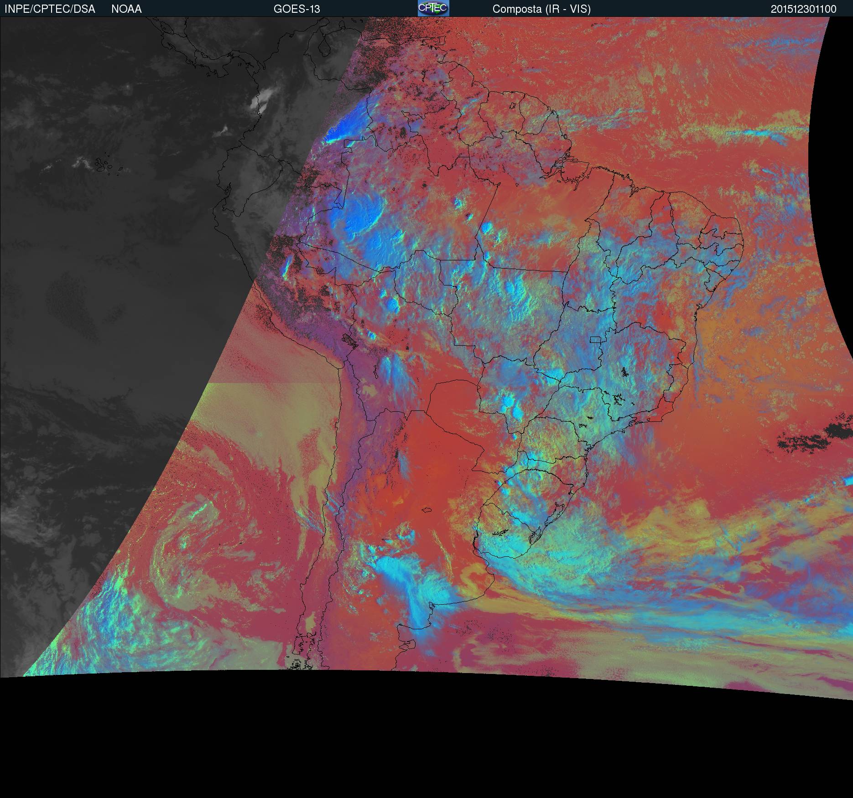Click the CPTEC logo in the header
Image resolution: width=853 pixels, height=798 pixels.
click(x=433, y=8)
